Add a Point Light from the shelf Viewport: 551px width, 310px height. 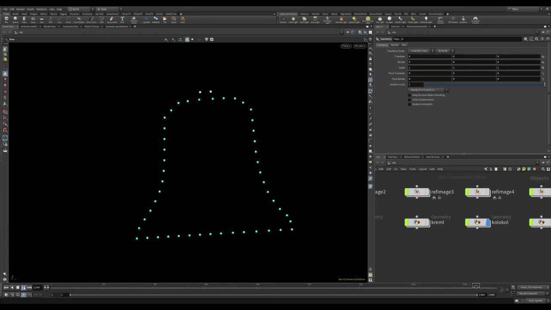pyautogui.click(x=293, y=19)
